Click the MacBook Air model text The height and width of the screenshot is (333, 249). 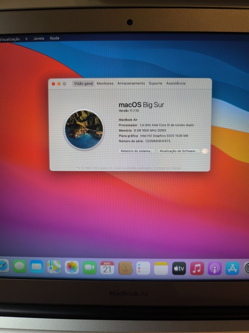128,120
